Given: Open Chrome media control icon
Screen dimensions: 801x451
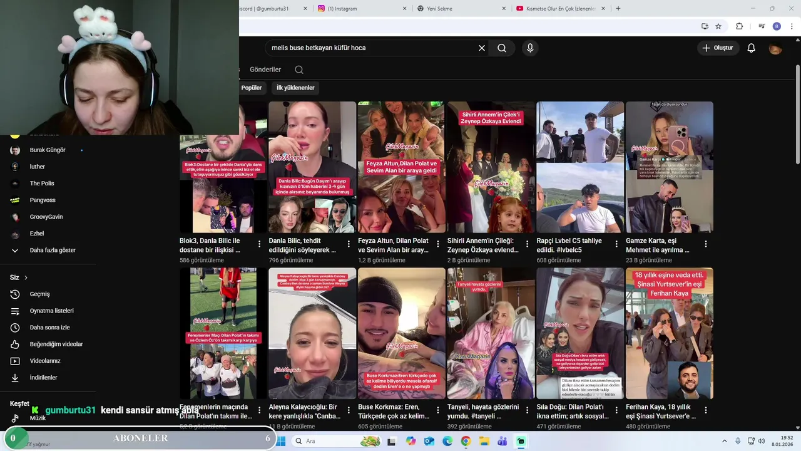Looking at the screenshot, I should [x=762, y=26].
